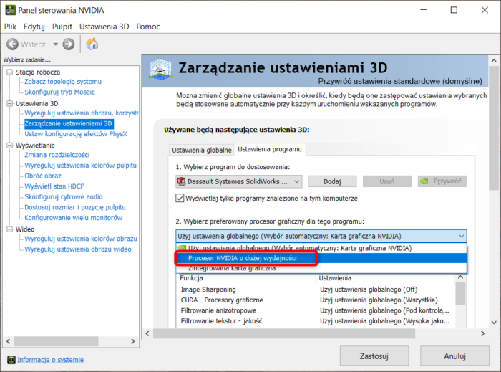Collapse the Wideo tree node
This screenshot has width=501, height=372.
tap(10, 229)
